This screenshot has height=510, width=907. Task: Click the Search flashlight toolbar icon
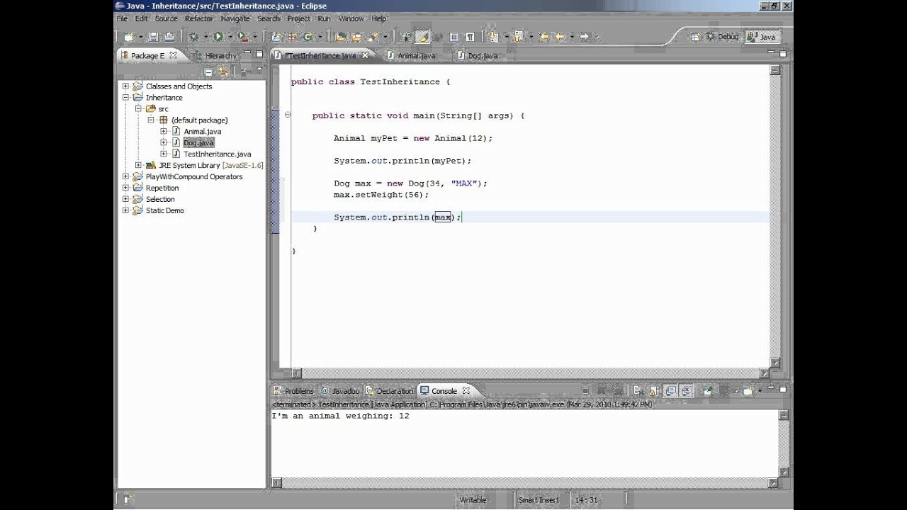373,36
